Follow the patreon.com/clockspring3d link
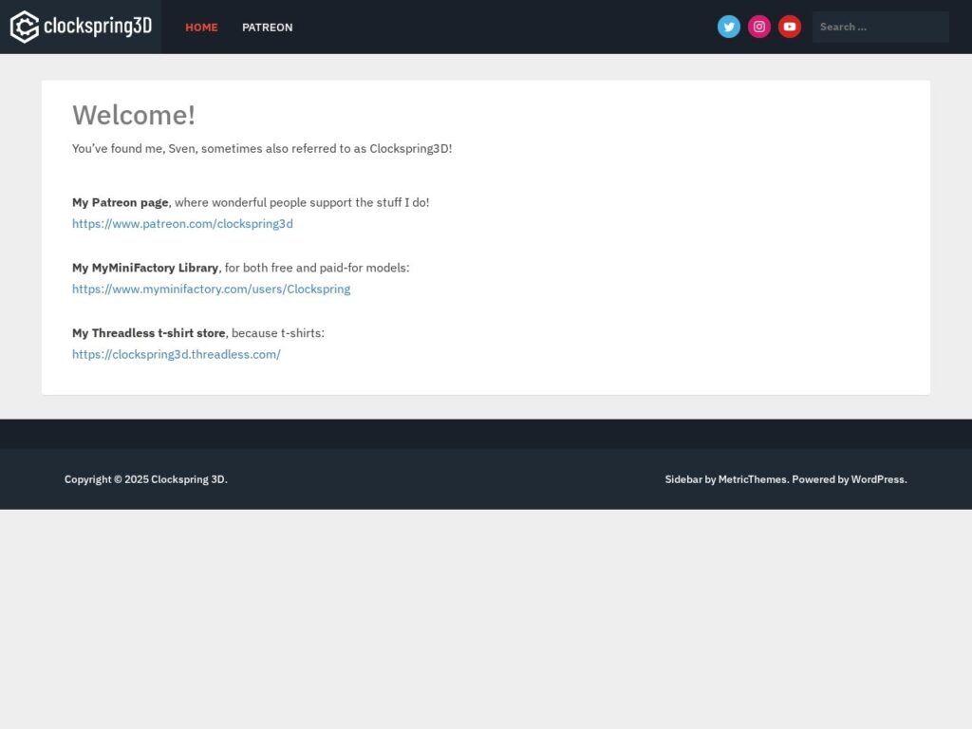The width and height of the screenshot is (972, 729). (182, 224)
